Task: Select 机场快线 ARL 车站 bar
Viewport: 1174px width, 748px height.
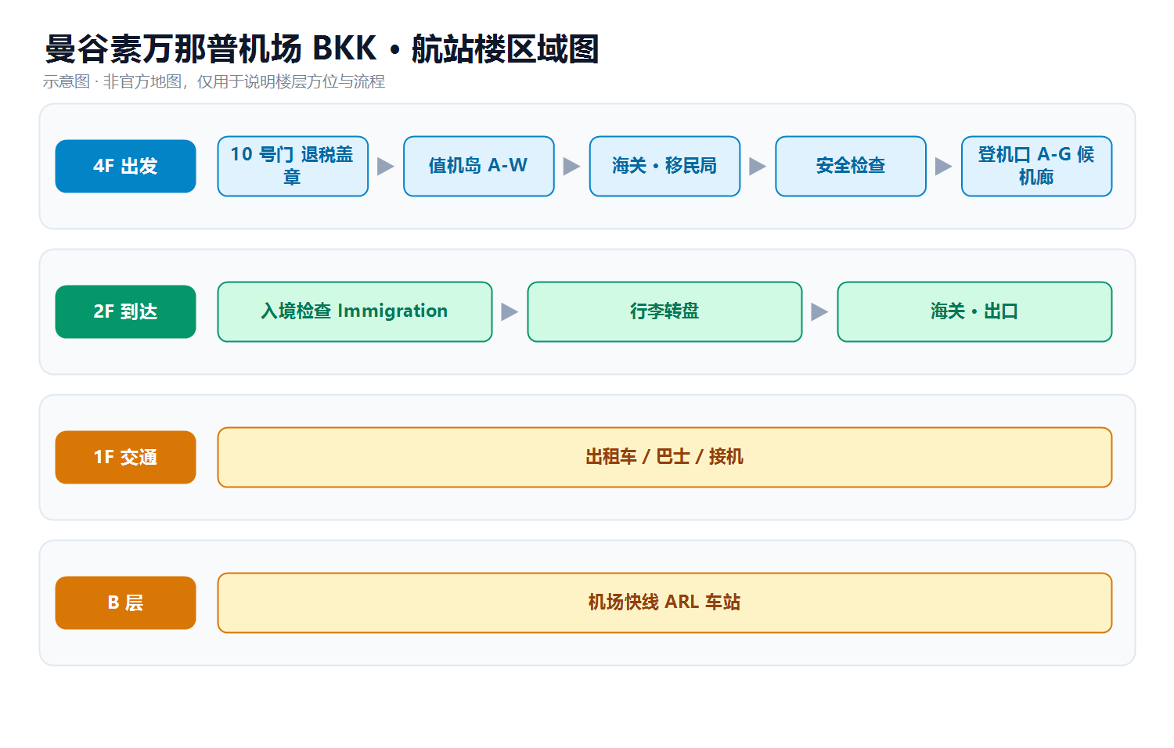Action: coord(664,602)
